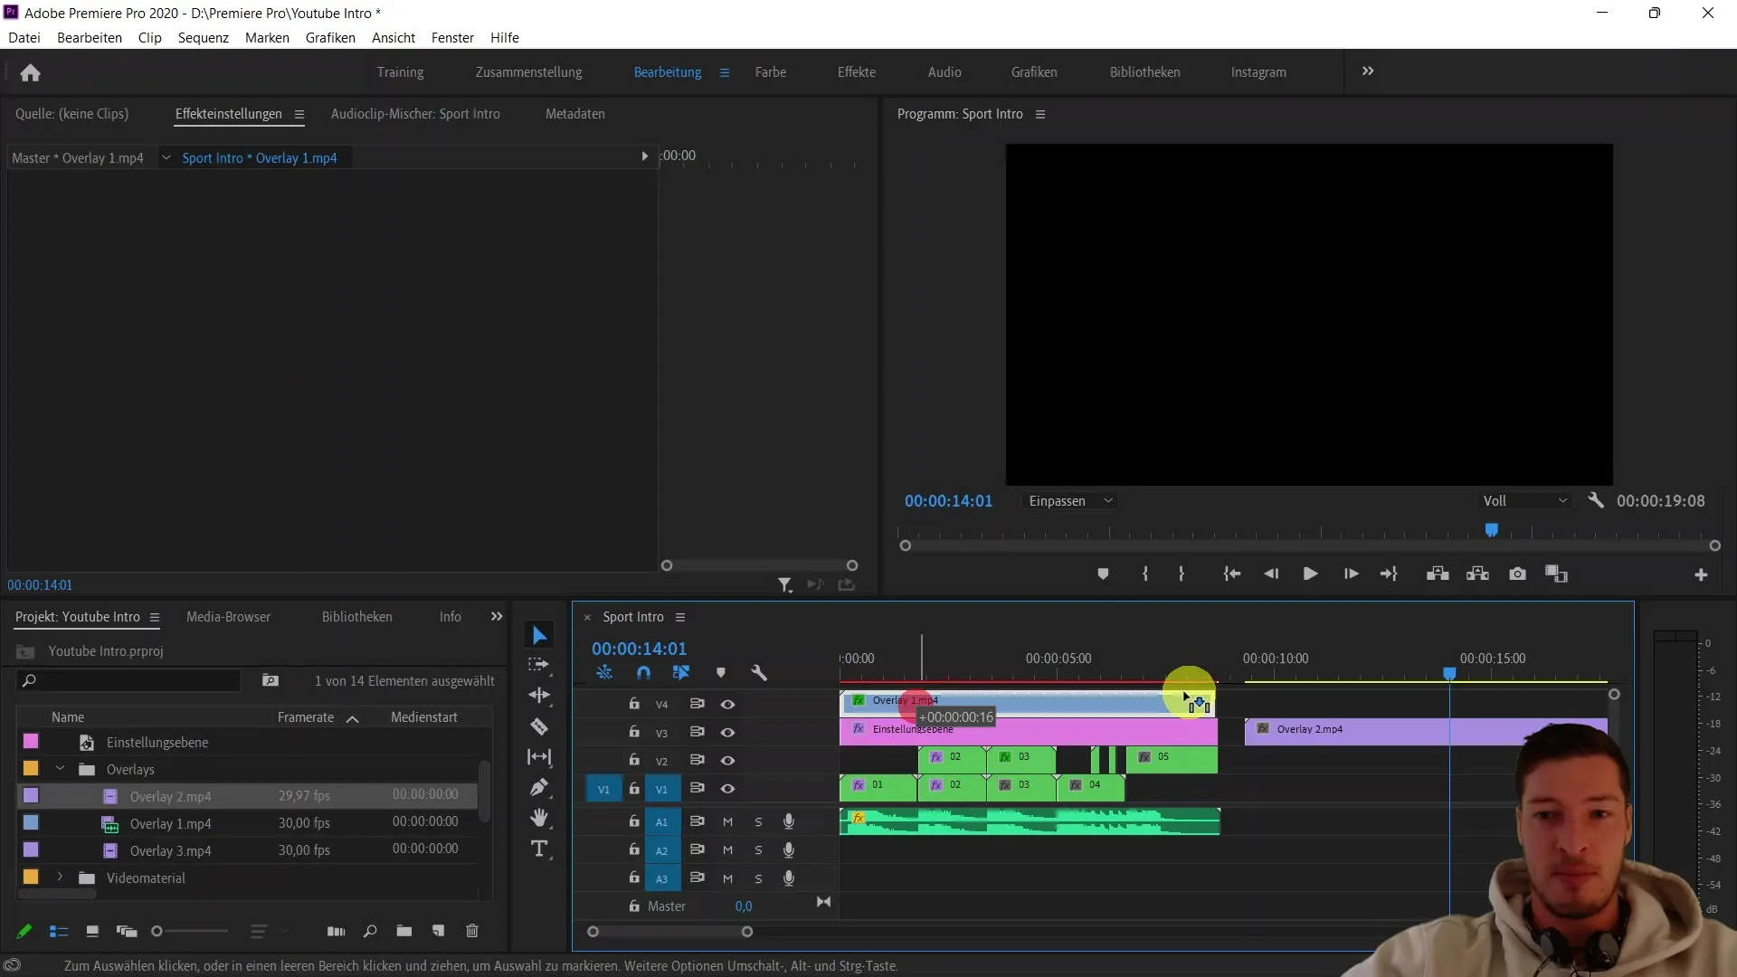Viewport: 1737px width, 977px height.
Task: Toggle nest sequence insert option
Action: click(x=604, y=672)
